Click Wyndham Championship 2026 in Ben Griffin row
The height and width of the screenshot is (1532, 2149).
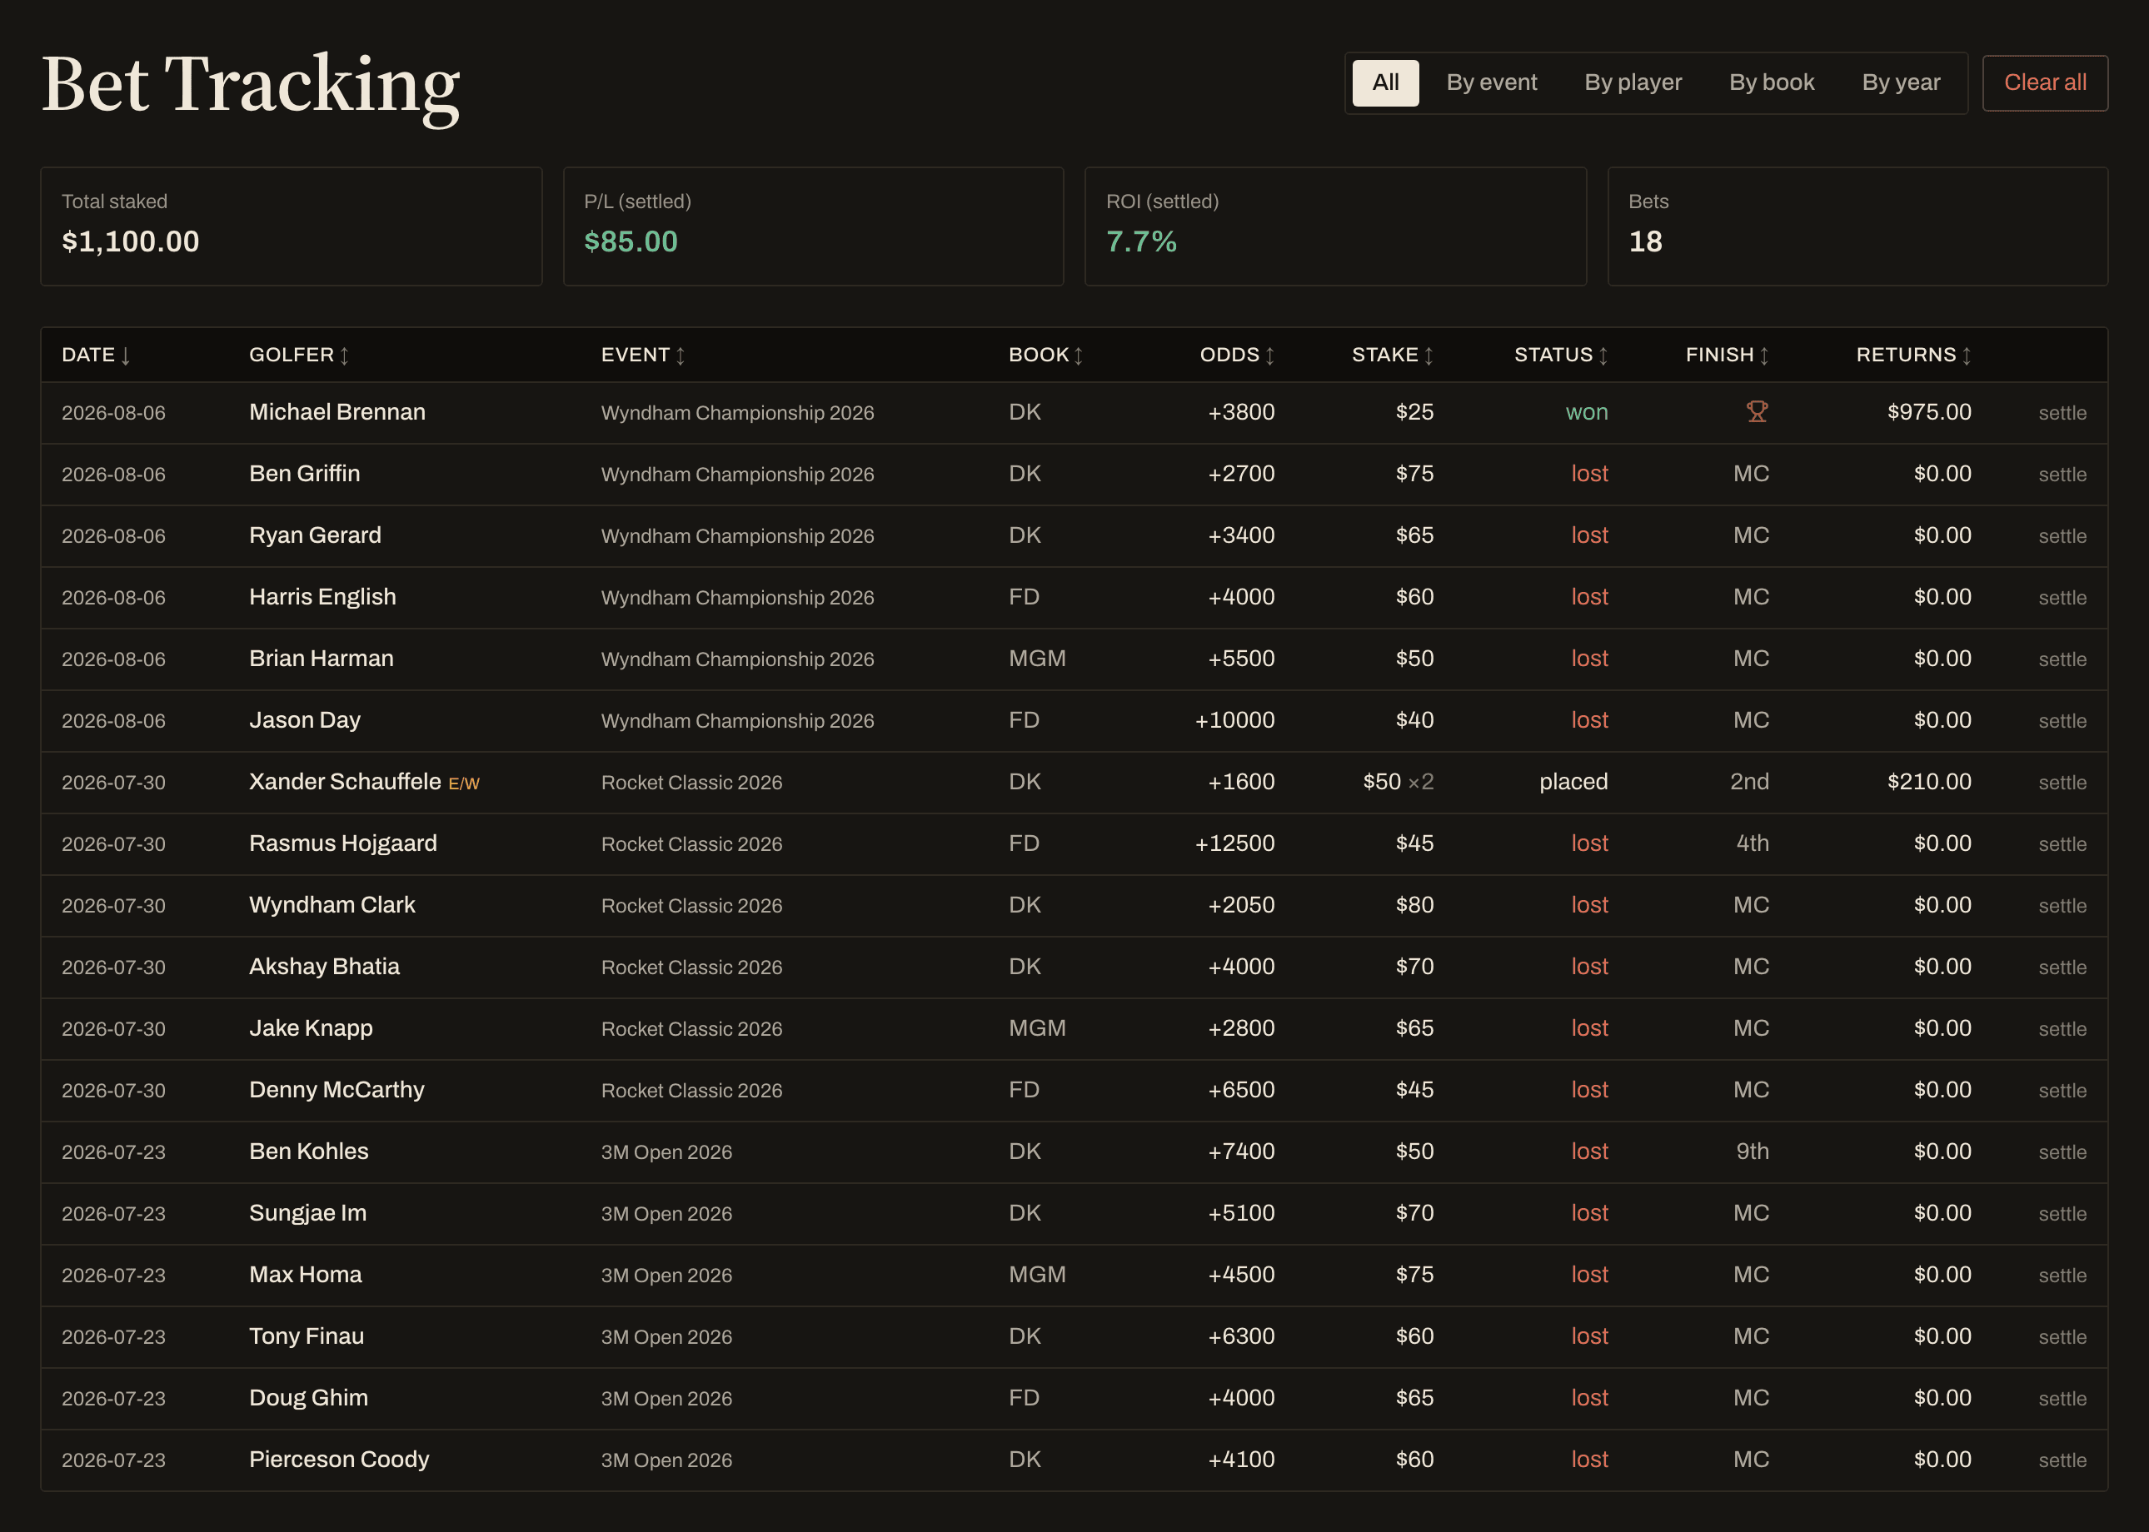737,475
